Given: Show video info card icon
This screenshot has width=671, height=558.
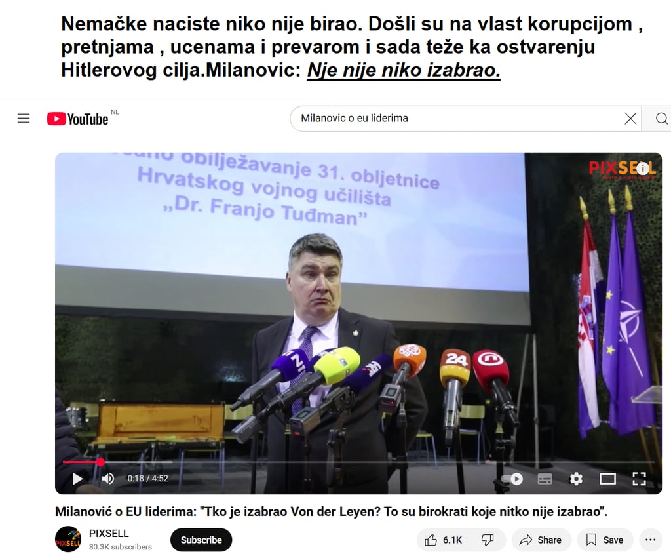Looking at the screenshot, I should (642, 169).
